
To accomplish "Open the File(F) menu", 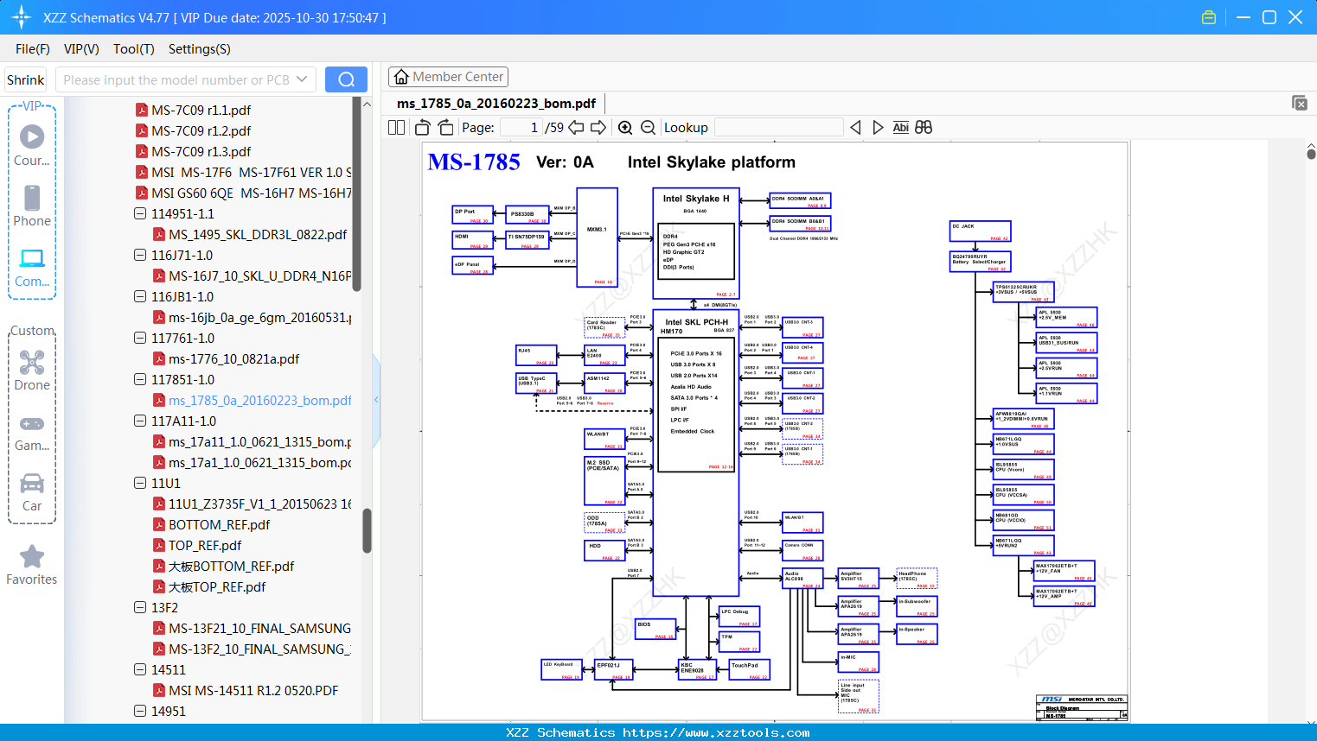I will pos(33,49).
